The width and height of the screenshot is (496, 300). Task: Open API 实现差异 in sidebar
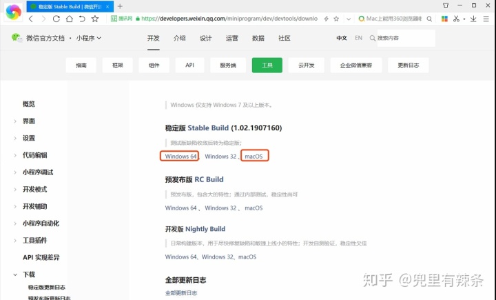41,257
